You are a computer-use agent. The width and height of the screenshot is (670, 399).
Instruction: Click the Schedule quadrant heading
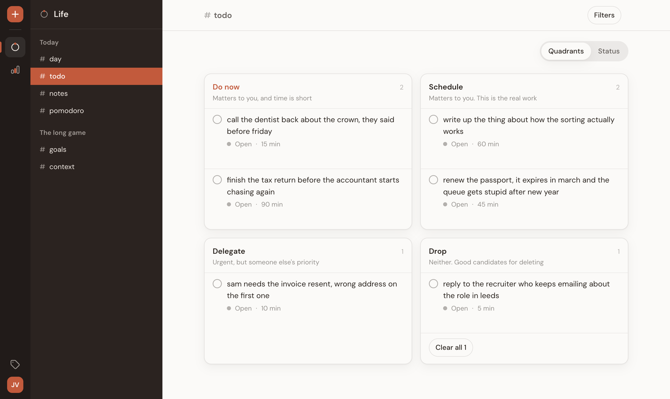[x=446, y=87]
